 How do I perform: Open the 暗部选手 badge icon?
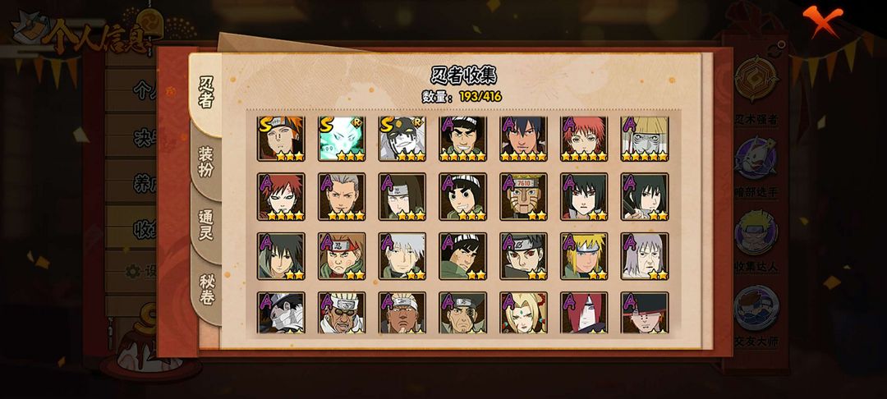(x=756, y=158)
